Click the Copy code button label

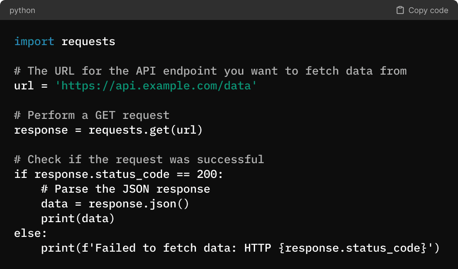click(x=428, y=10)
